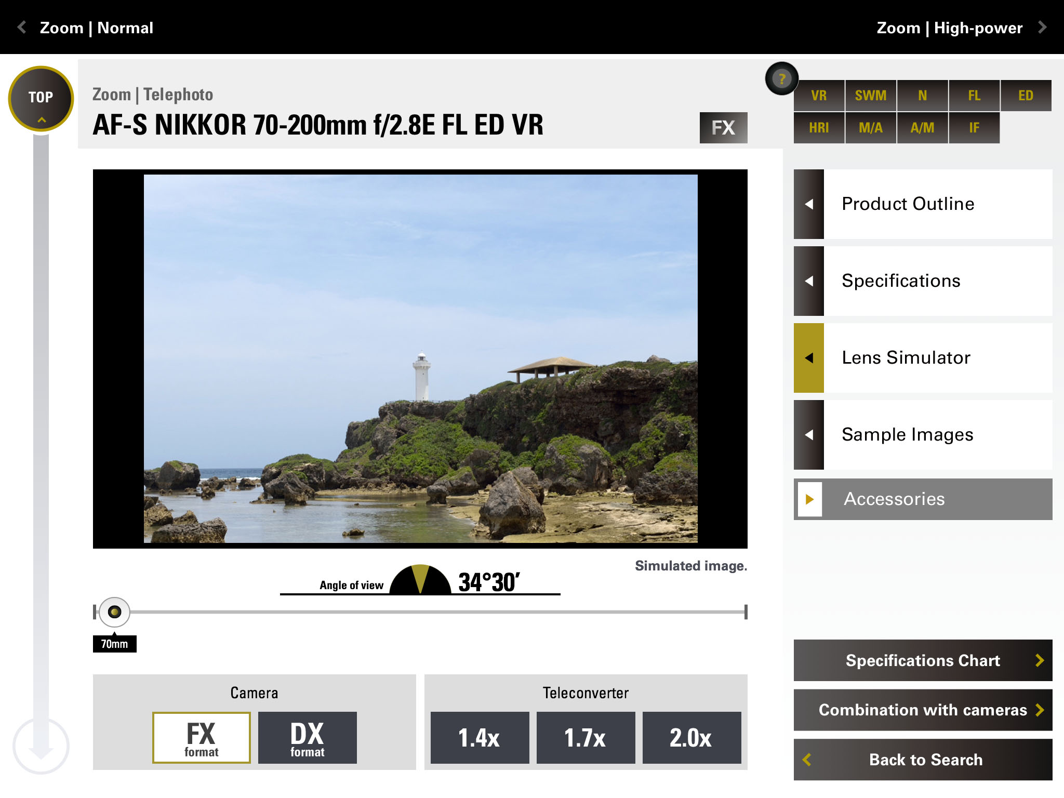The height and width of the screenshot is (798, 1064).
Task: Go to TOP round button
Action: [41, 98]
